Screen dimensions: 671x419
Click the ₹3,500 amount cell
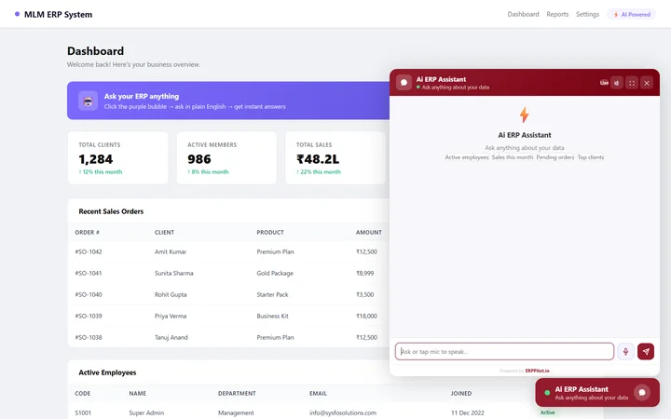(364, 294)
